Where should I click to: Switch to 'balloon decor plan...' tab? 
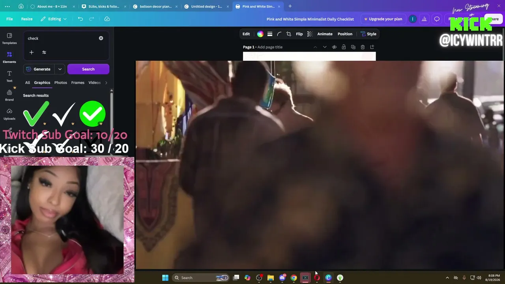tap(155, 6)
